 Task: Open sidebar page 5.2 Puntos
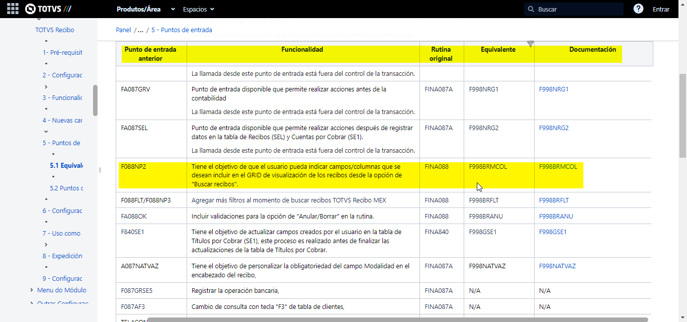coord(66,188)
